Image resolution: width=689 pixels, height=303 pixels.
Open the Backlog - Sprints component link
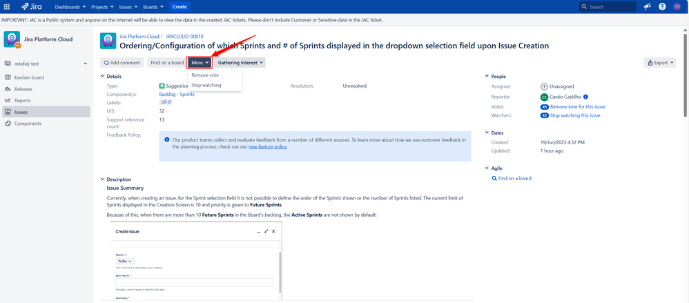click(x=177, y=95)
